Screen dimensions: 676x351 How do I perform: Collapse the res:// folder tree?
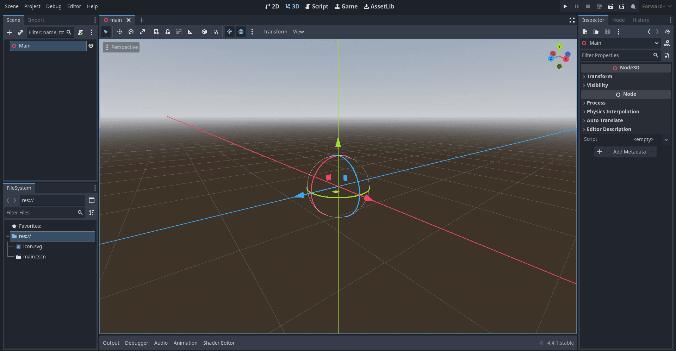(7, 236)
